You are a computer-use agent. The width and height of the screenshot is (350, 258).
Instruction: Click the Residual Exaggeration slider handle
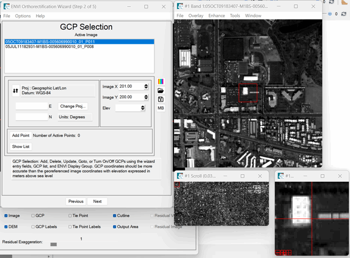[x=53, y=244]
